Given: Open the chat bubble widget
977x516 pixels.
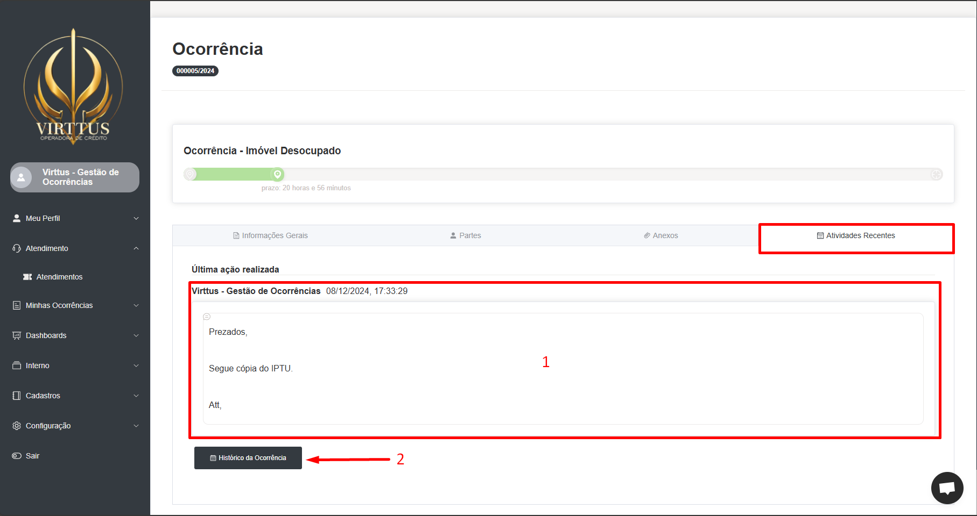Looking at the screenshot, I should click(947, 488).
